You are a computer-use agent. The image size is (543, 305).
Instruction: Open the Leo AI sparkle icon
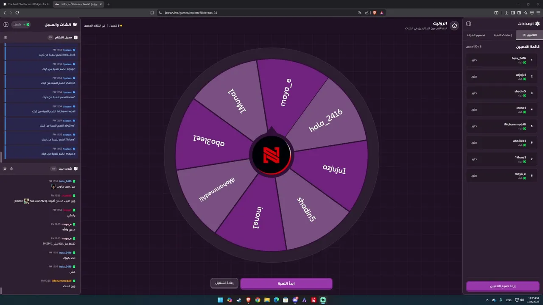(x=525, y=13)
